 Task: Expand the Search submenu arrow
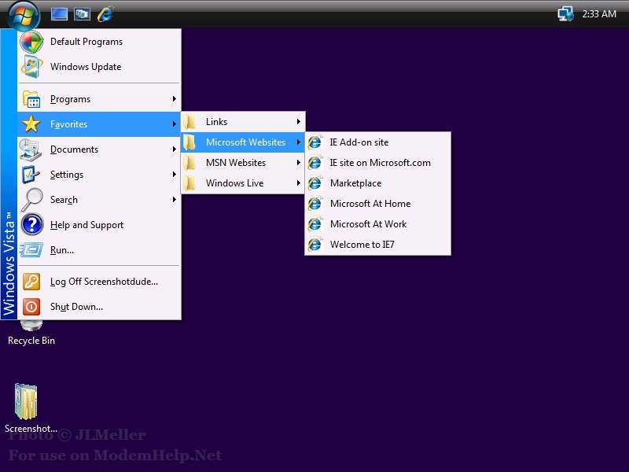(174, 200)
